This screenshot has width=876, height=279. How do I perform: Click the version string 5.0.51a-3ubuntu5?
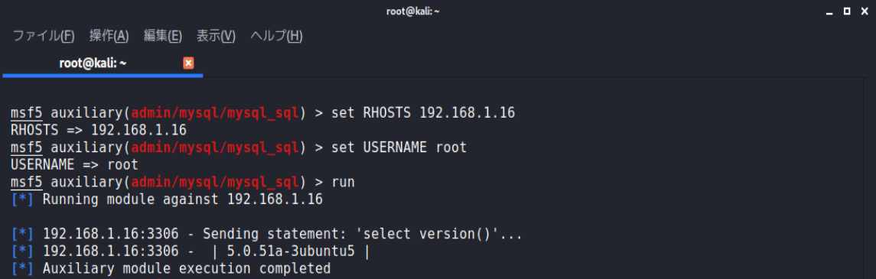(x=291, y=251)
